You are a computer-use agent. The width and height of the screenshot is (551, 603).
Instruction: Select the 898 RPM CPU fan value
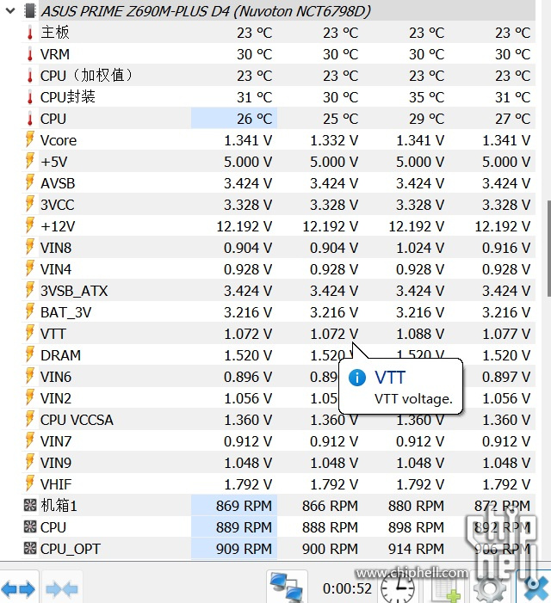416,527
